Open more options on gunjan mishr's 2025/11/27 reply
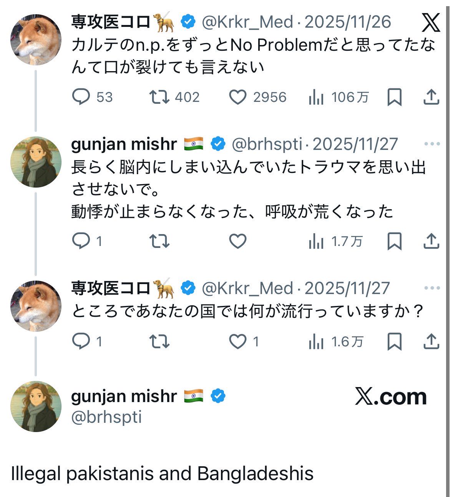 pos(432,144)
